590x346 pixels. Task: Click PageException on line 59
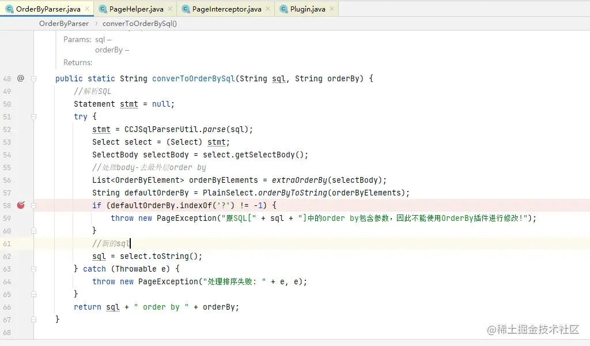pyautogui.click(x=187, y=218)
